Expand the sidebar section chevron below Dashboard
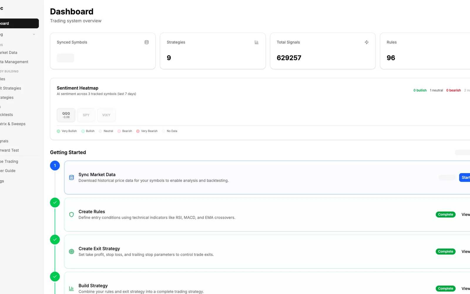Viewport: 470px width, 294px height. pos(34,34)
